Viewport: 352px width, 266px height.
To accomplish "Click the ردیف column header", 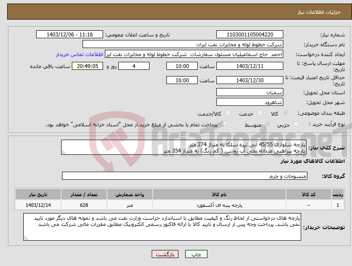I will pyautogui.click(x=338, y=194).
